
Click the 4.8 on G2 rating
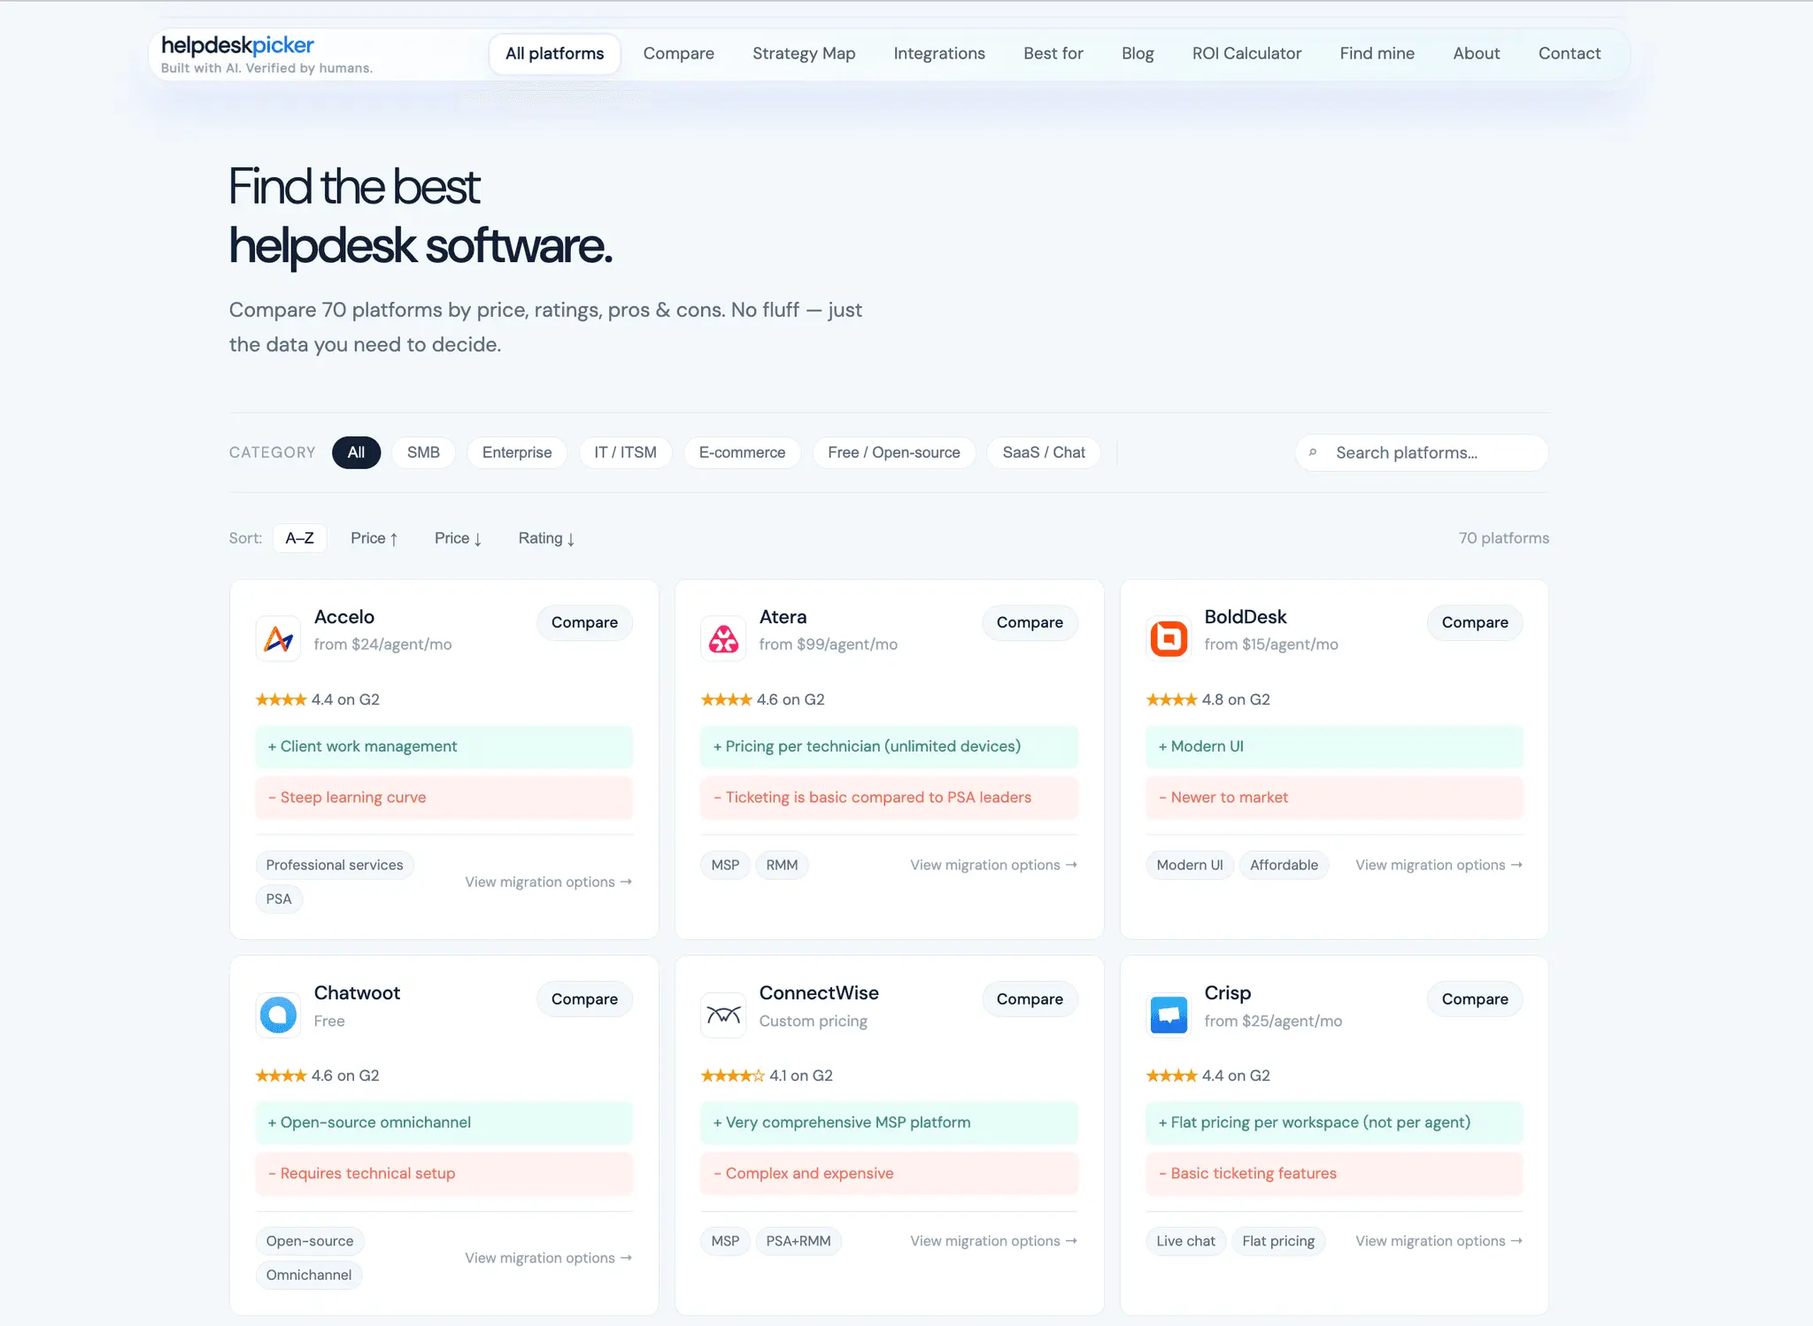coord(1208,699)
